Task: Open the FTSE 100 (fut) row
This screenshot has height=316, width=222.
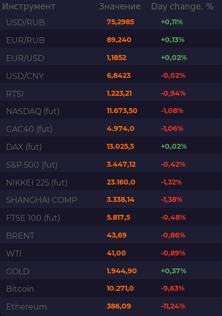Action: [x=111, y=218]
